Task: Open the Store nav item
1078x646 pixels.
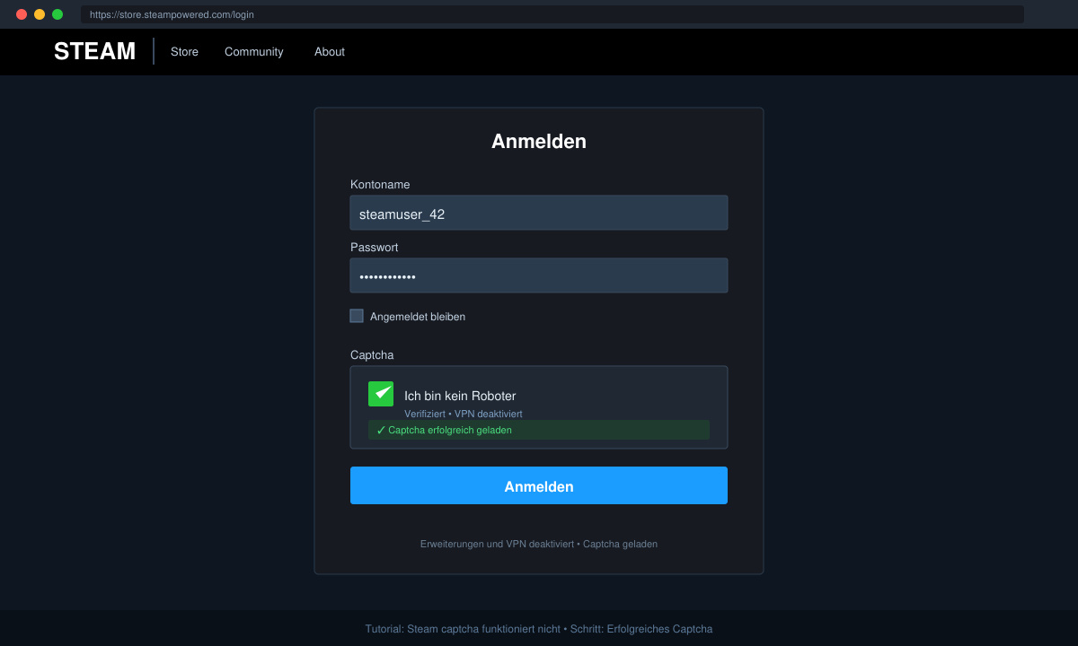Action: tap(184, 52)
